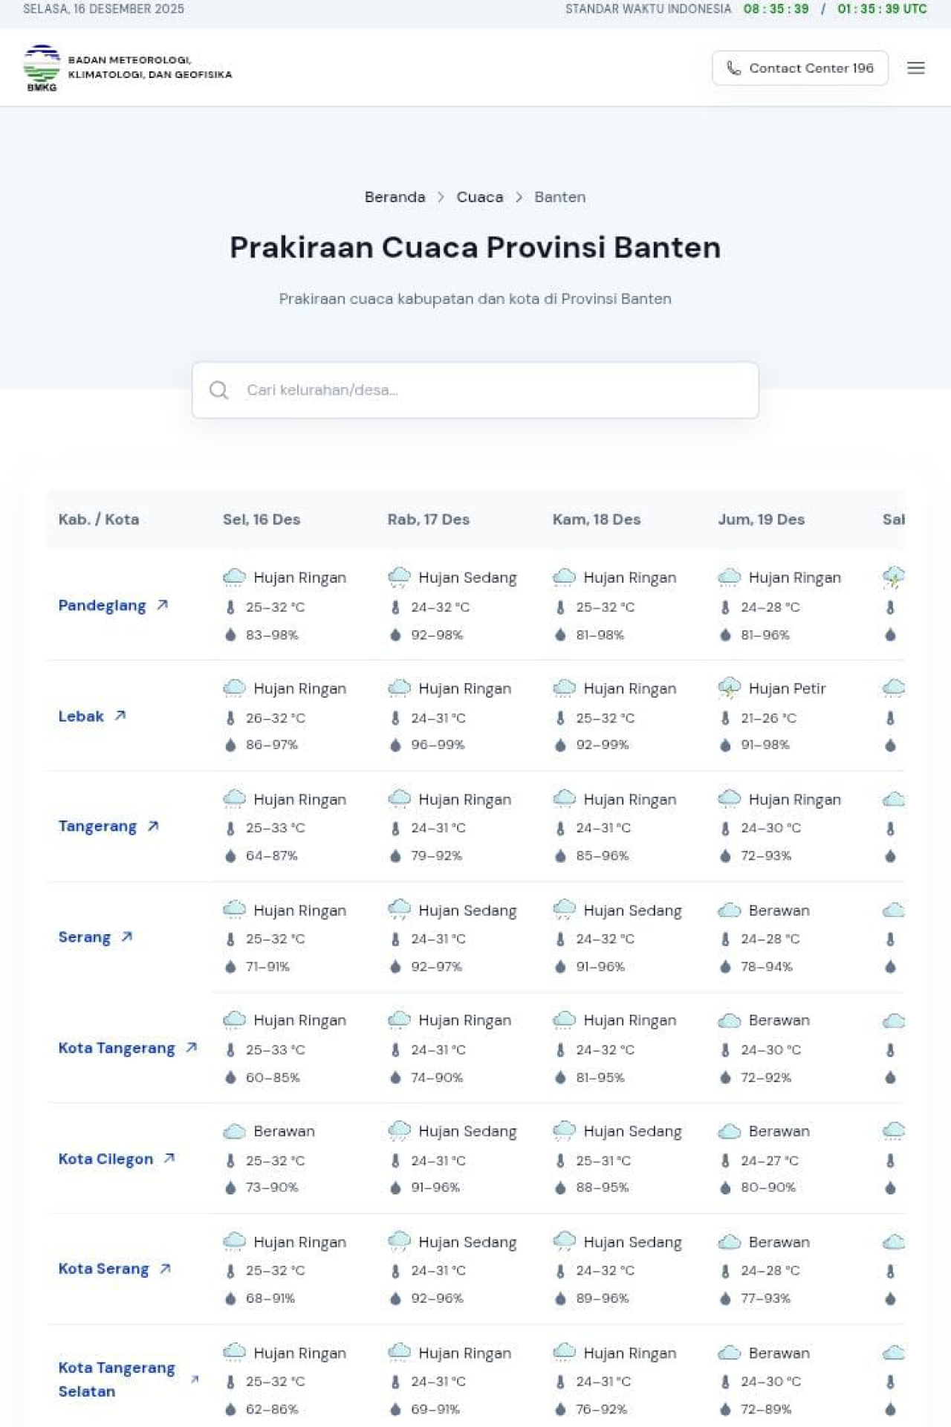This screenshot has height=1427, width=951.
Task: Click the Berawan weather icon for Kota Cilegon today
Action: [x=234, y=1131]
